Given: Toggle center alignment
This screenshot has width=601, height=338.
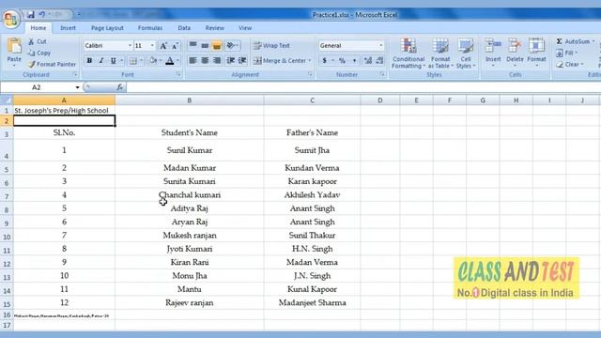Looking at the screenshot, I should click(205, 60).
